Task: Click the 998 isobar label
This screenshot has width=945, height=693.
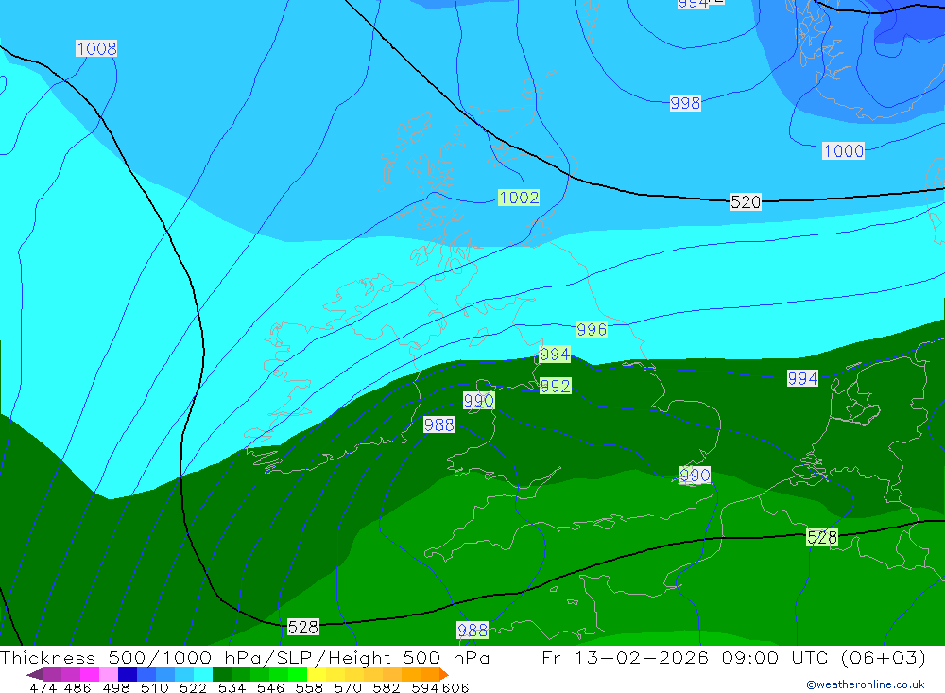Action: 685,103
